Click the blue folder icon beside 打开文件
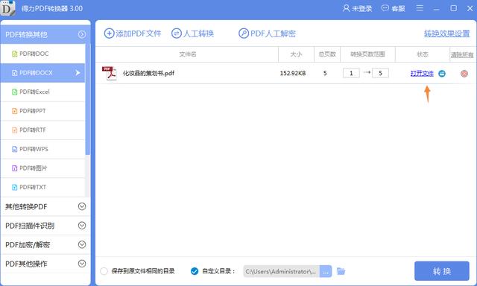Screen dimensions: 477x286 (x=442, y=74)
